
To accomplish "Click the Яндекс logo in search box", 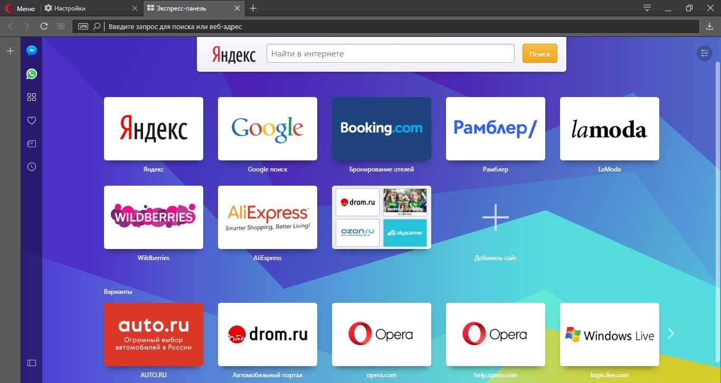I will pos(234,54).
